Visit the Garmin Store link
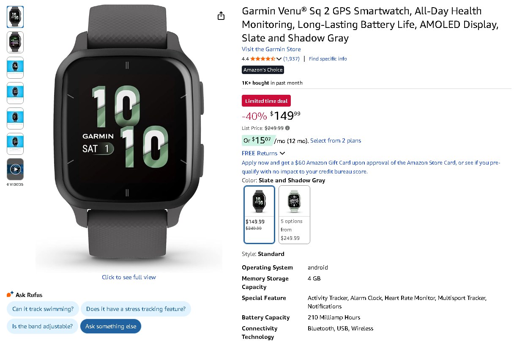Image resolution: width=514 pixels, height=341 pixels. point(271,49)
